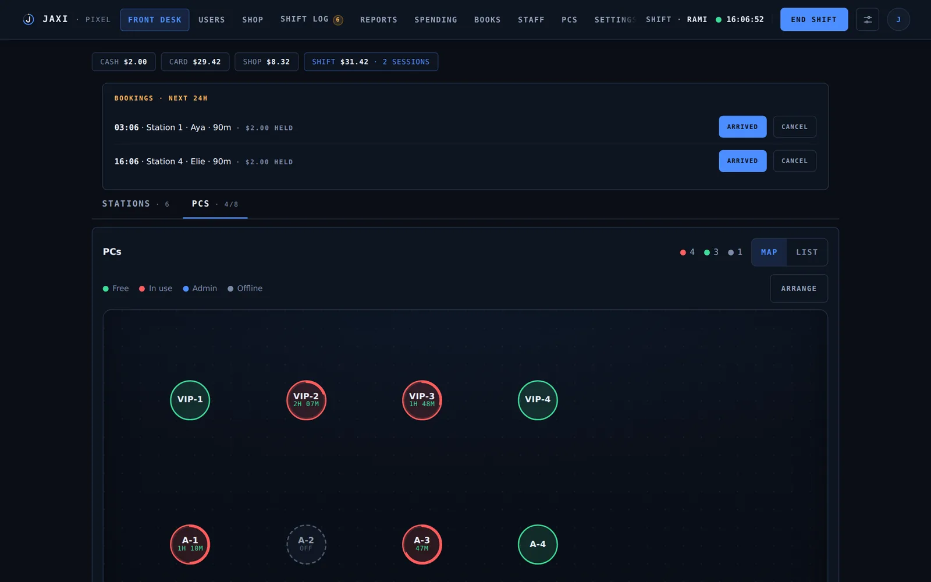The height and width of the screenshot is (582, 931).
Task: Select the A-4 PC node
Action: (x=538, y=544)
